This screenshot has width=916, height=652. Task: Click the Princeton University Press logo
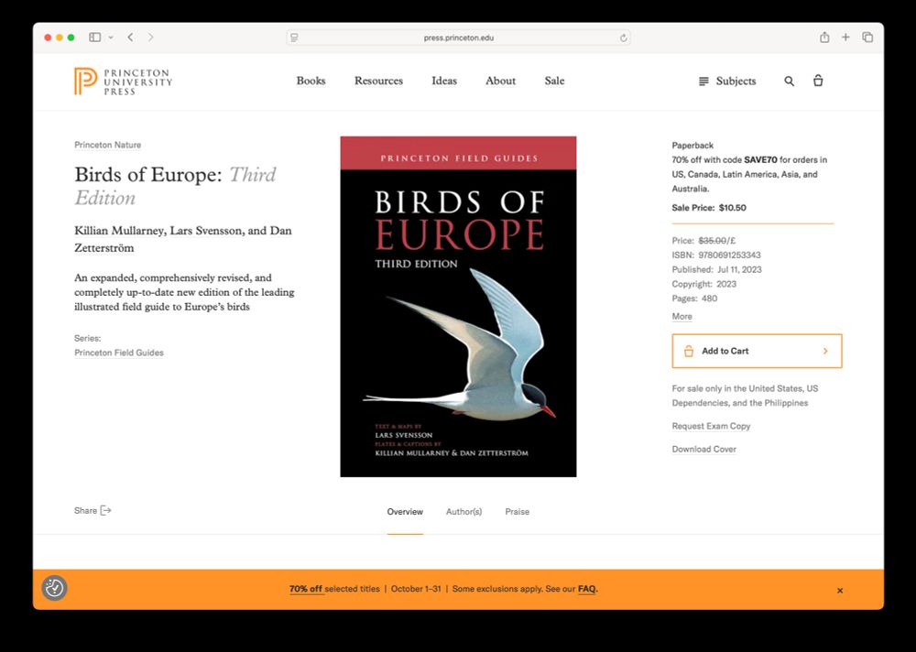click(x=124, y=81)
